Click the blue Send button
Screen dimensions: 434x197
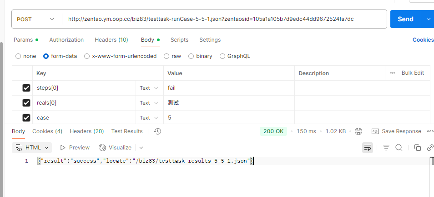coord(405,19)
